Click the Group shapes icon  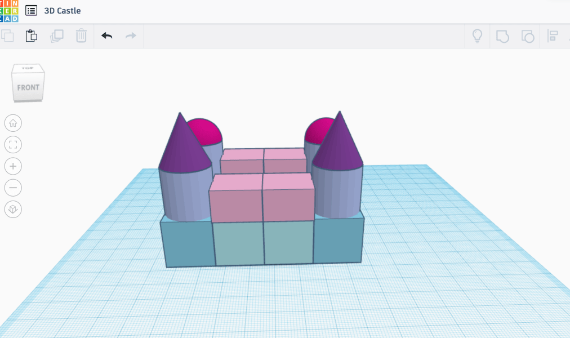click(502, 37)
